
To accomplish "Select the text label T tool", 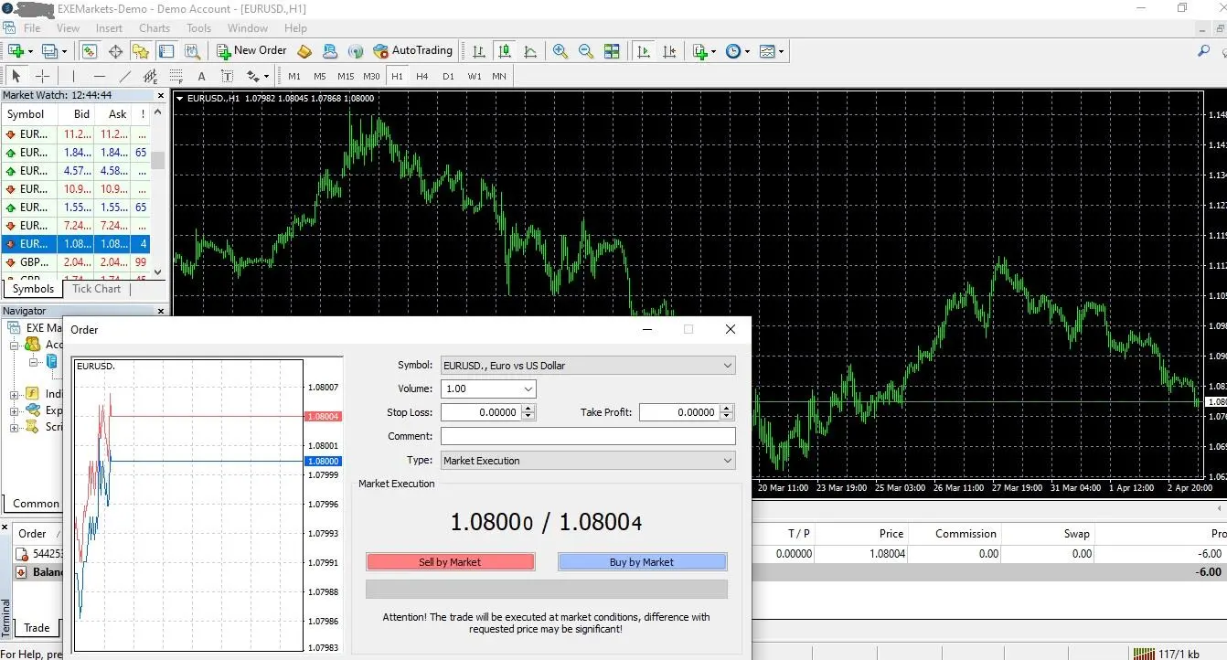I will pos(228,76).
